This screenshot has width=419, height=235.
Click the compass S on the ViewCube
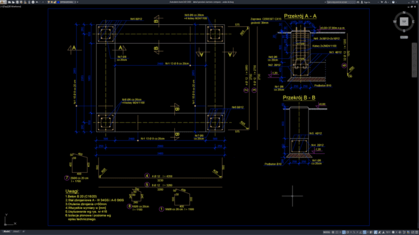click(x=404, y=31)
